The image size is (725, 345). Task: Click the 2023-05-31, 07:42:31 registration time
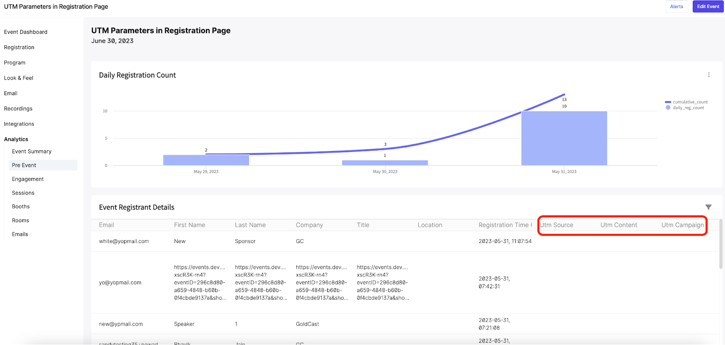[x=494, y=282]
